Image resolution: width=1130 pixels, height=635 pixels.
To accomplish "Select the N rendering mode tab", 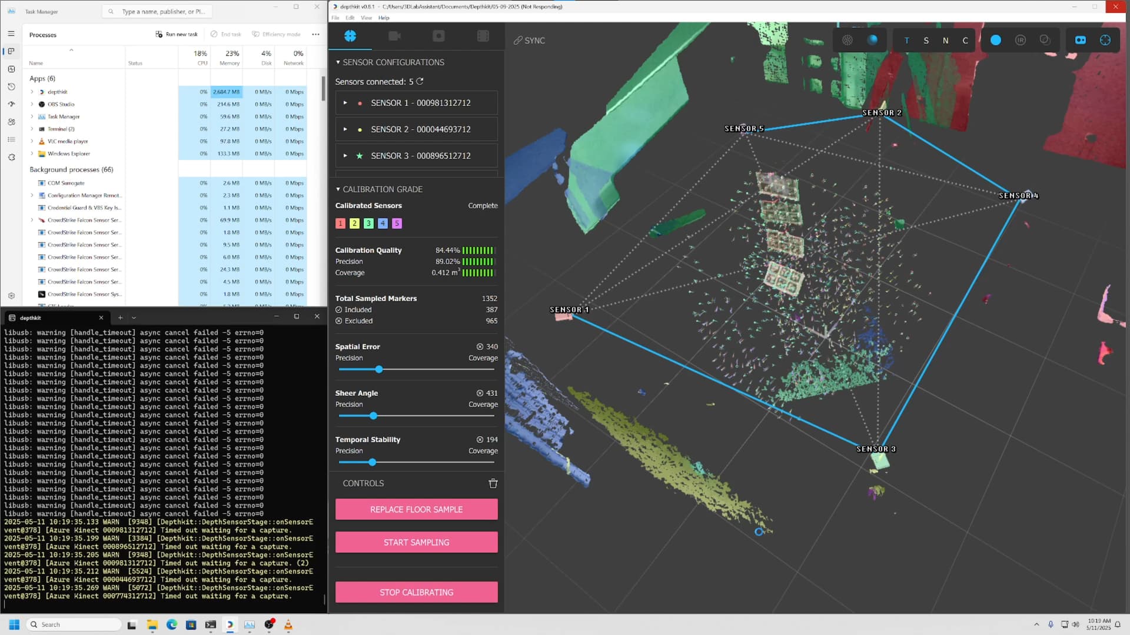I will [x=945, y=41].
